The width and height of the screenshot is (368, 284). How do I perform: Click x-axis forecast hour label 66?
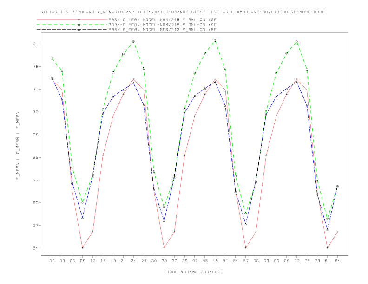coord(276,261)
